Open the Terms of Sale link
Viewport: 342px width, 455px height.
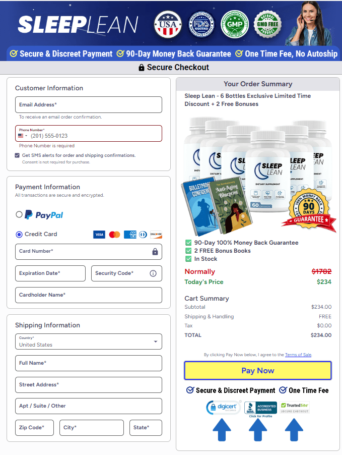coord(298,355)
